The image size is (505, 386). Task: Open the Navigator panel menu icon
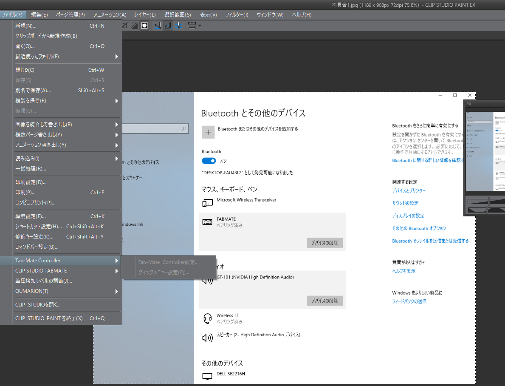pos(469,103)
